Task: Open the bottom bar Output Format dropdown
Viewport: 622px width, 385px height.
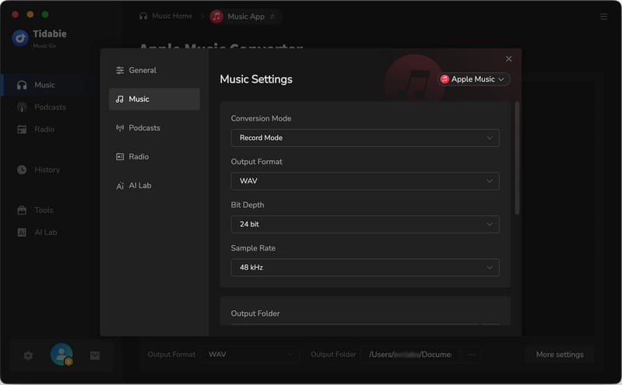Action: click(x=251, y=355)
